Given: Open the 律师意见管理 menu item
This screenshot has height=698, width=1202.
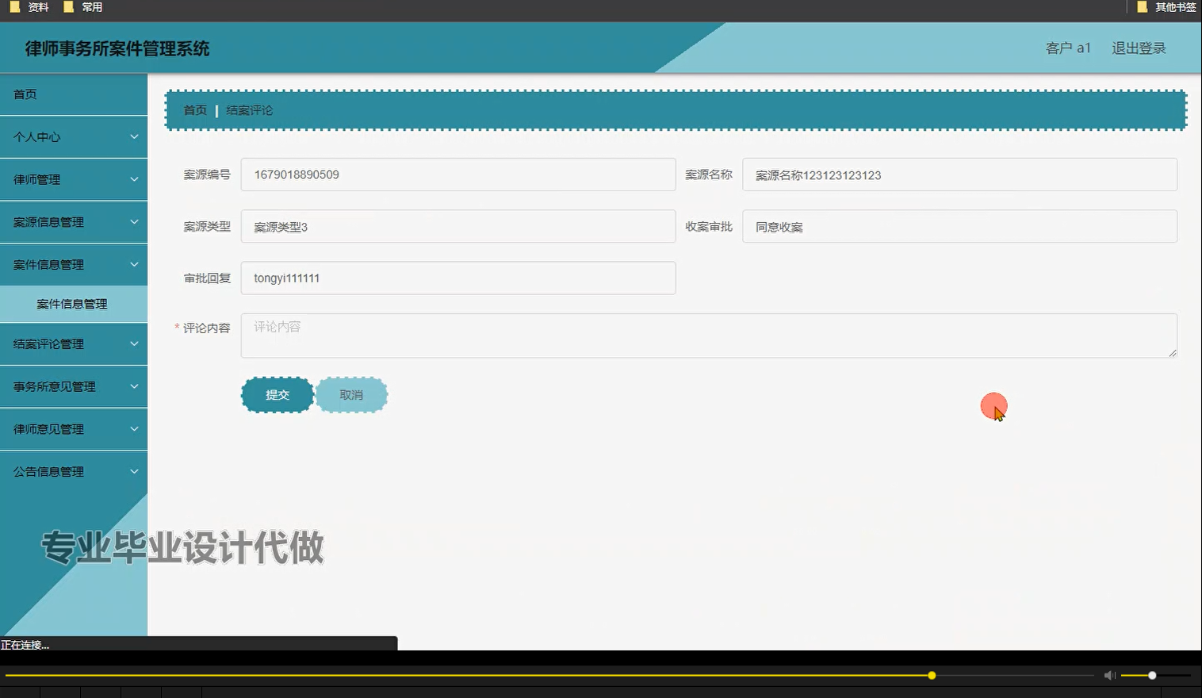Looking at the screenshot, I should (x=74, y=429).
